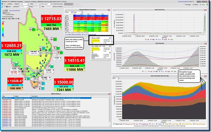Select the top Market Notices row

(x=46, y=98)
